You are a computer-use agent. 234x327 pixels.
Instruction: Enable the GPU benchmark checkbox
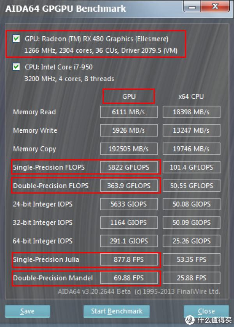point(16,39)
